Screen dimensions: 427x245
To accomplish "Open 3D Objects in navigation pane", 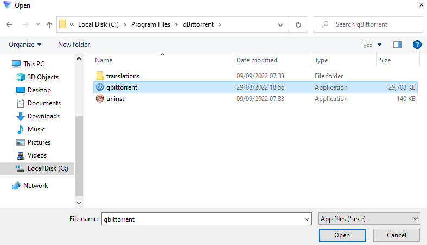I will click(x=43, y=77).
